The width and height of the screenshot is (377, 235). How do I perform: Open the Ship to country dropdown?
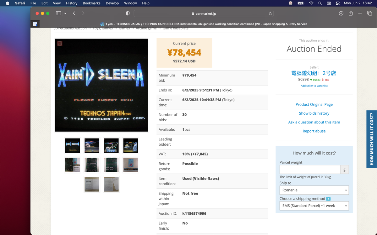(x=314, y=190)
